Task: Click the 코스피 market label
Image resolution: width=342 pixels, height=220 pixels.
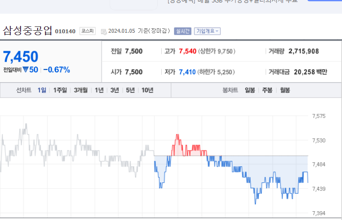Action: coord(87,31)
